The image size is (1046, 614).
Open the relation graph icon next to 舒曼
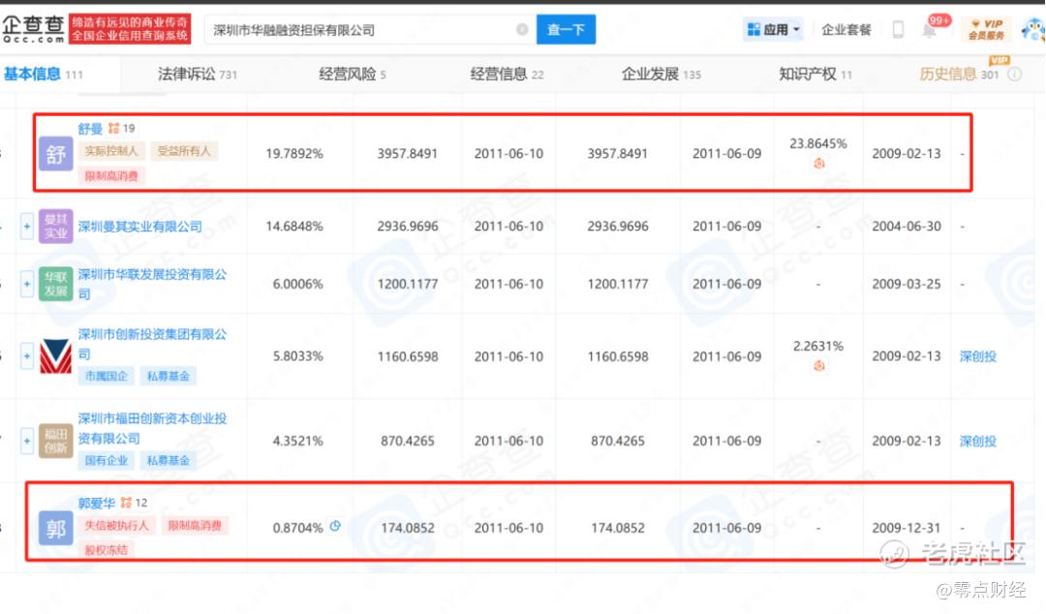(114, 128)
